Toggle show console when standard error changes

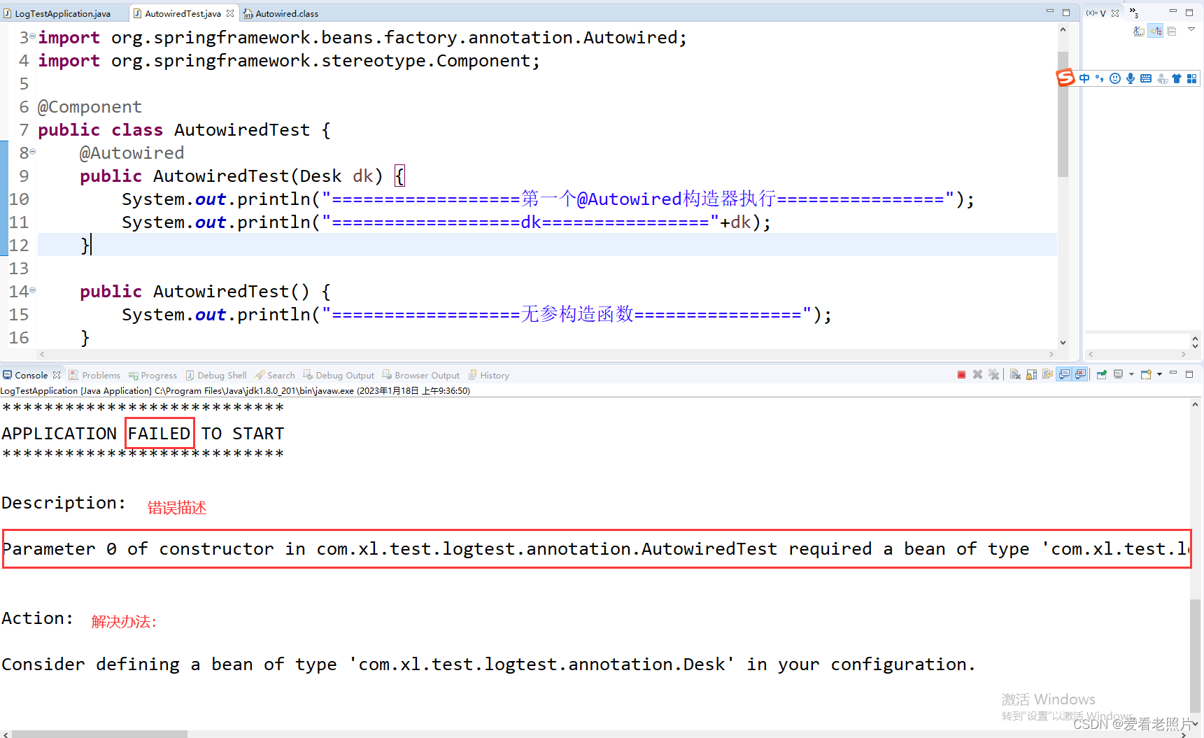1080,375
